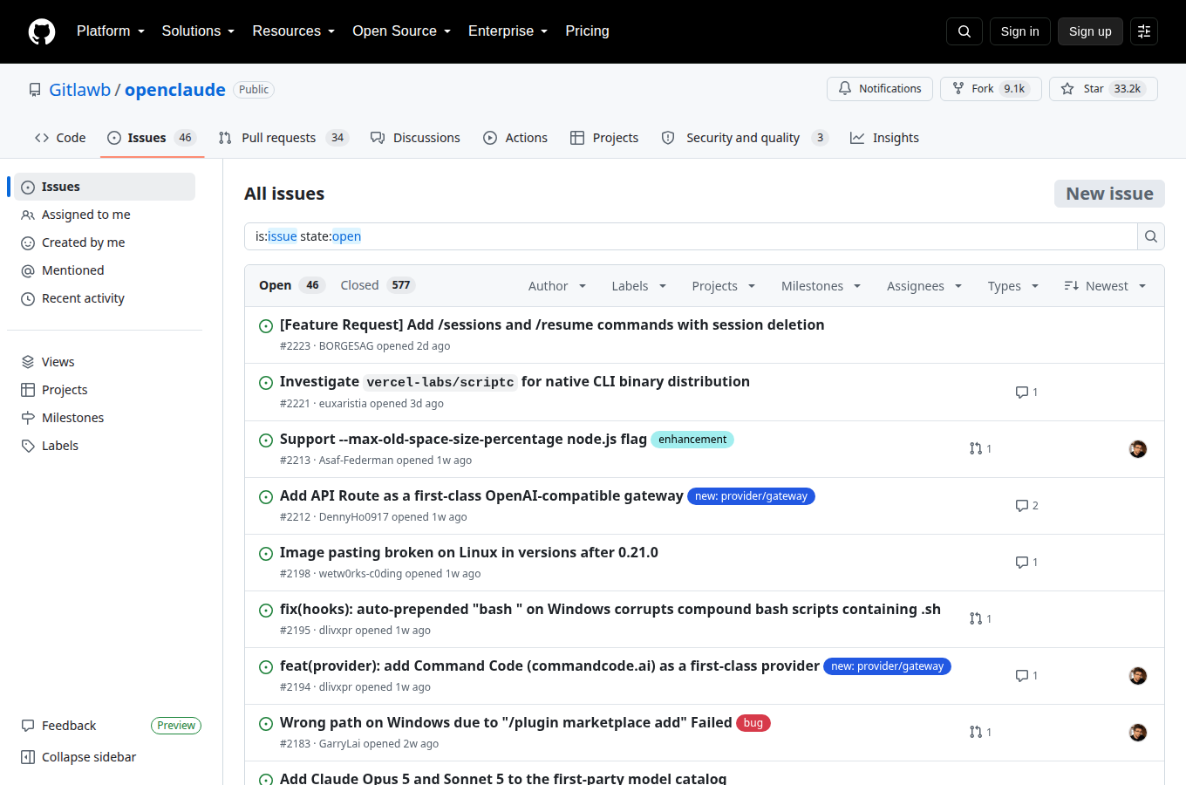
Task: Open Milestones in the sidebar
Action: click(105, 418)
